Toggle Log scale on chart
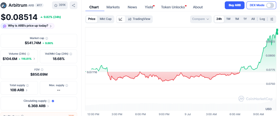 (262, 19)
